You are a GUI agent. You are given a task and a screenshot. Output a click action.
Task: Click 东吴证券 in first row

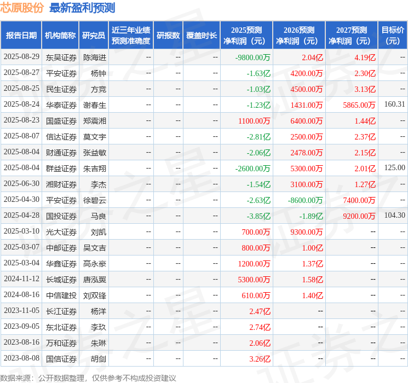click(x=61, y=57)
